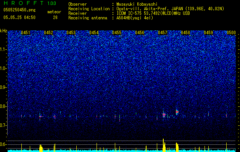240x152 pixels.
Task: Click the 'Receiving antenna' label
Action: pos(88,18)
